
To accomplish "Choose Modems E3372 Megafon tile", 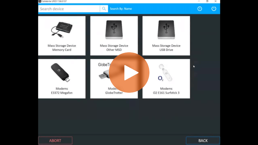I will [x=62, y=79].
